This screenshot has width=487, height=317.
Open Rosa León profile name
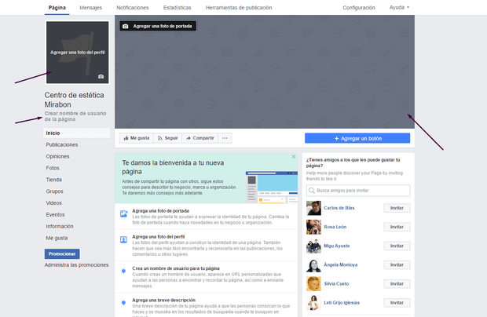335,227
